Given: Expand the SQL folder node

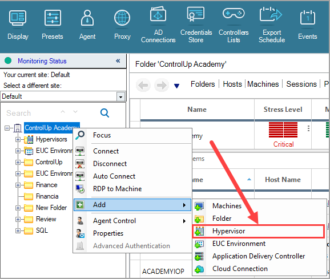Looking at the screenshot, I should [18, 231].
